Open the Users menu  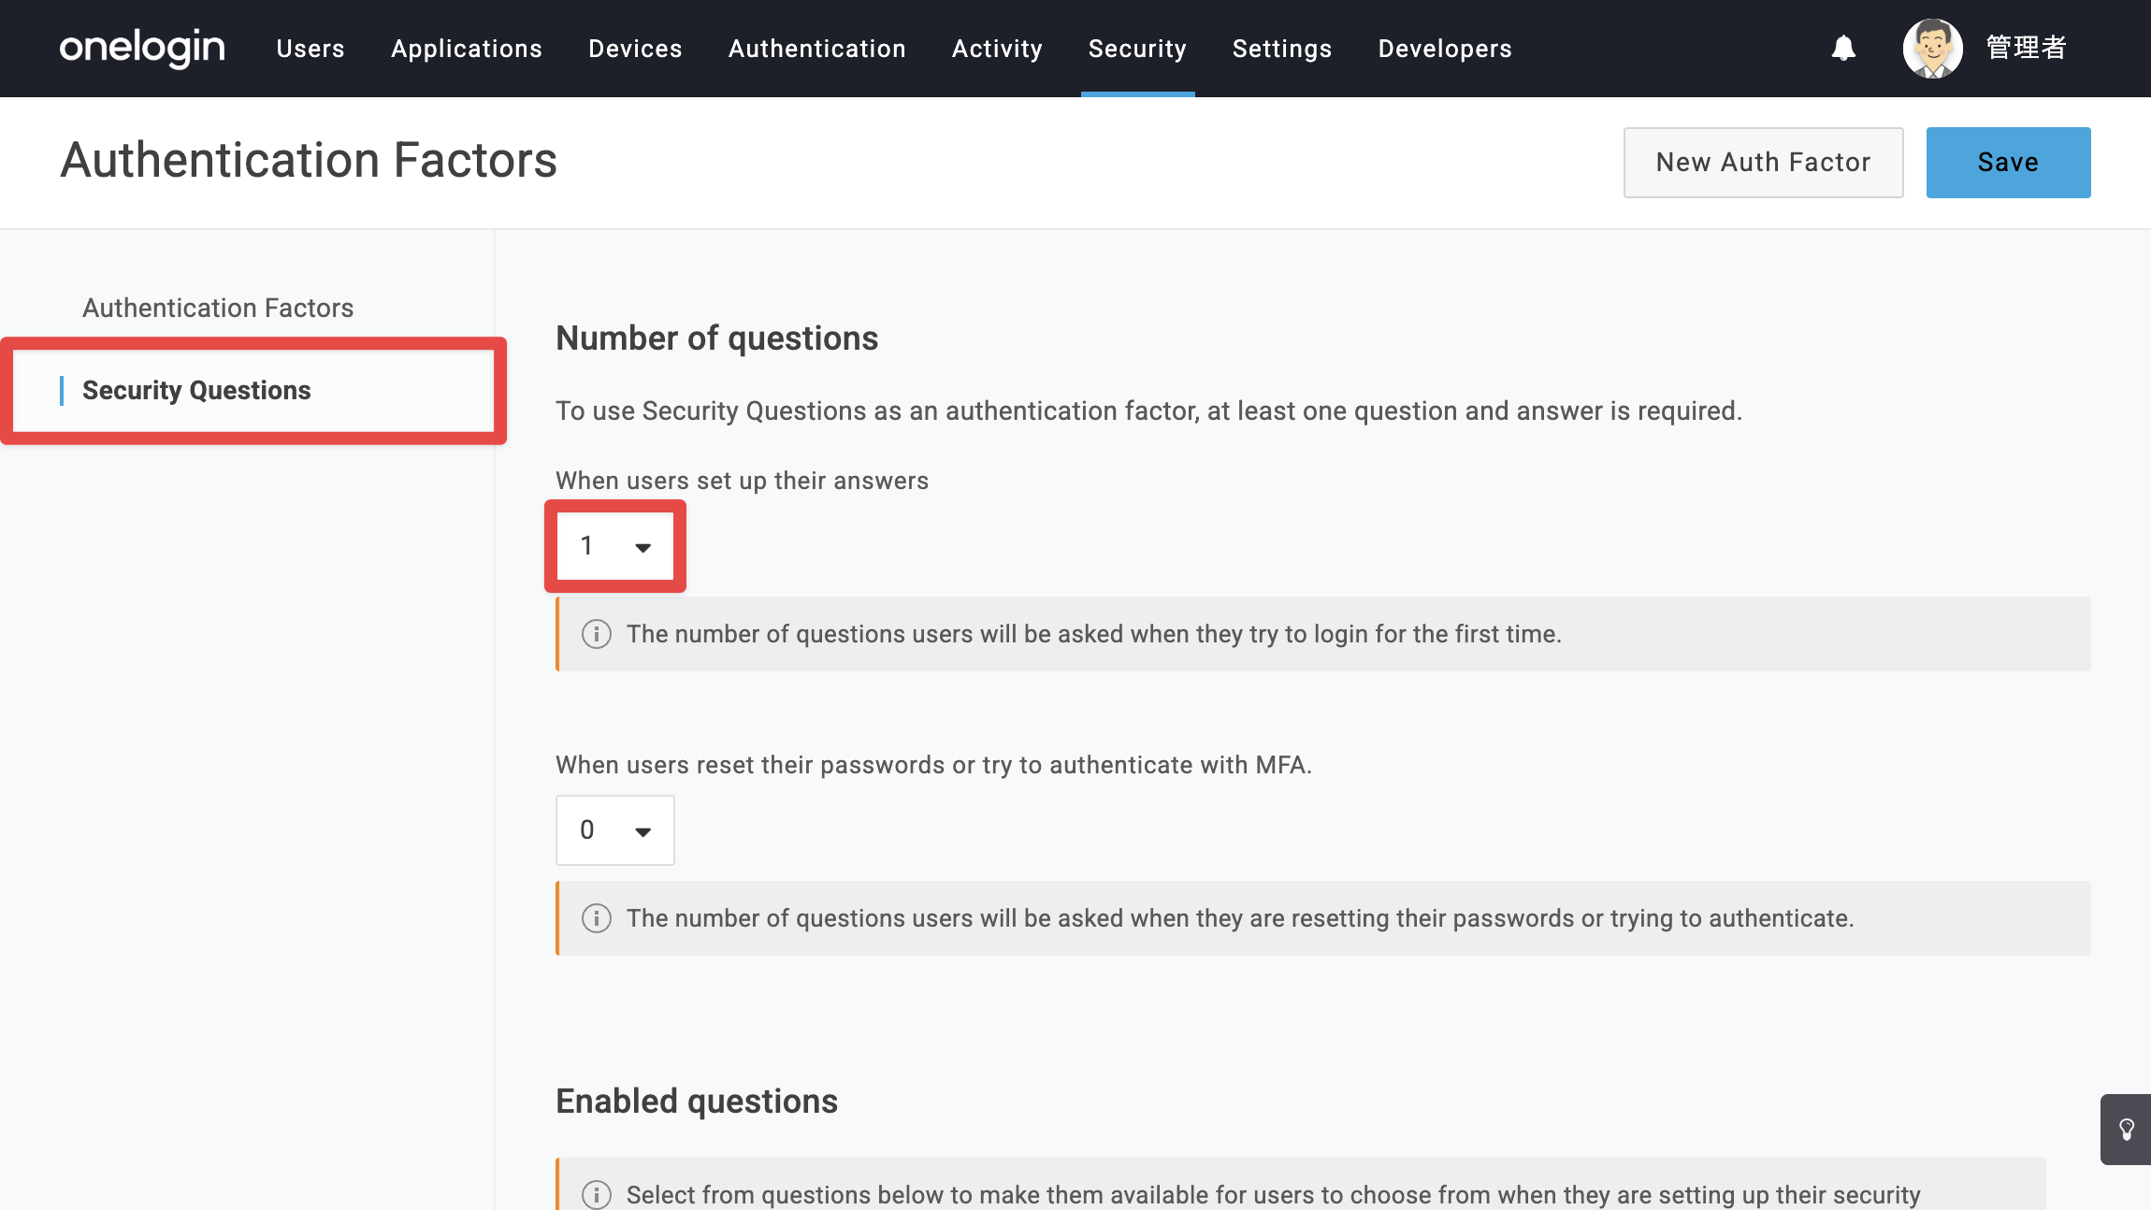[310, 49]
